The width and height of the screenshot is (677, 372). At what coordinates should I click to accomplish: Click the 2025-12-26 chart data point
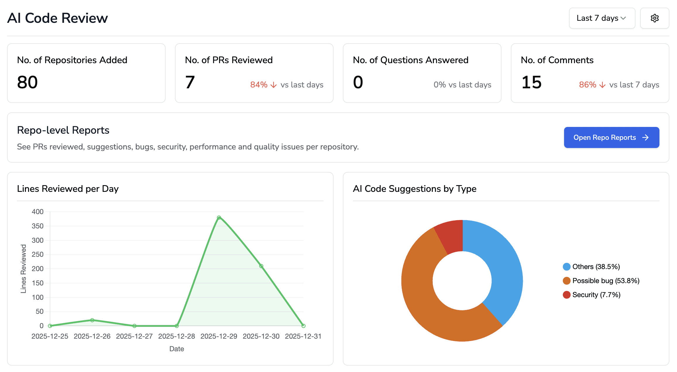tap(92, 320)
